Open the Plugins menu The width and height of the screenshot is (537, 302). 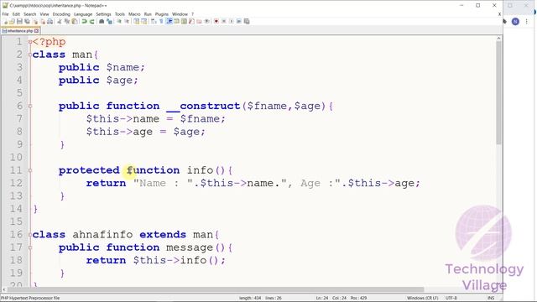162,14
